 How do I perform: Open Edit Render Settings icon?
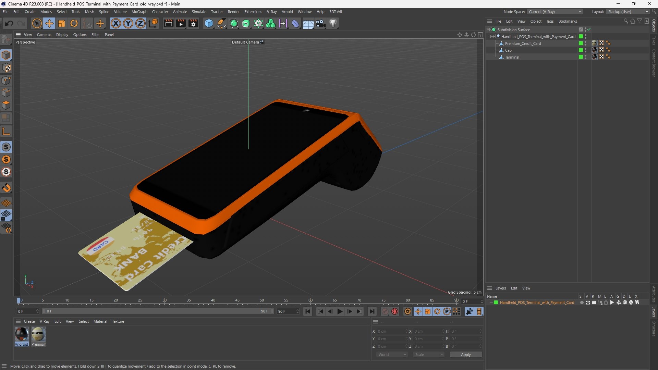click(193, 23)
